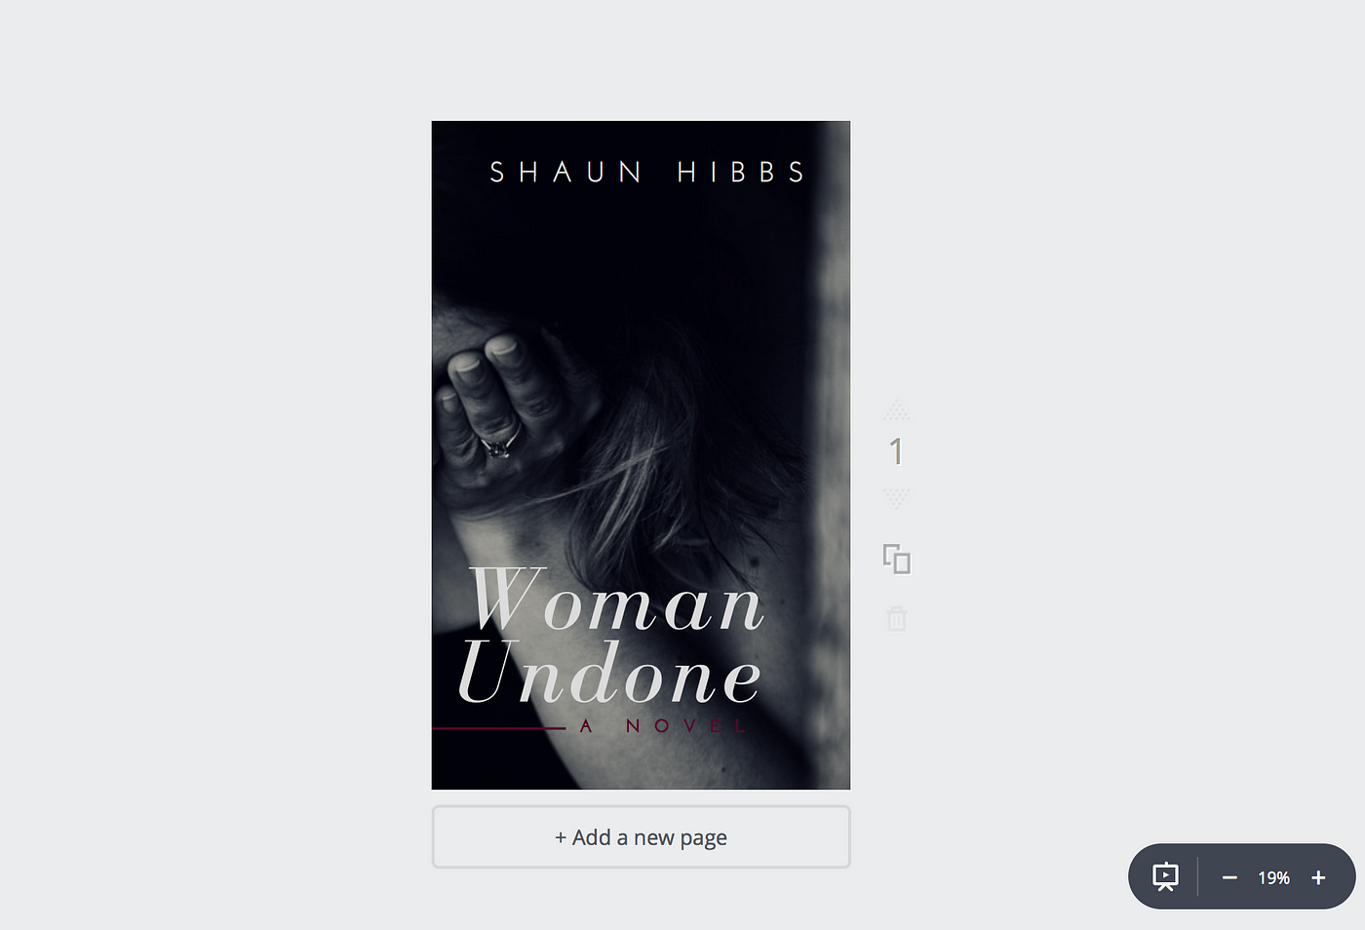Zoom out with the minus button
1365x930 pixels.
click(x=1229, y=878)
